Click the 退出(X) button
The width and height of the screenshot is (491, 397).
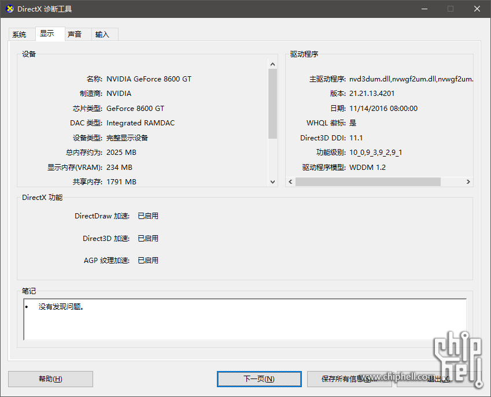[x=439, y=379]
